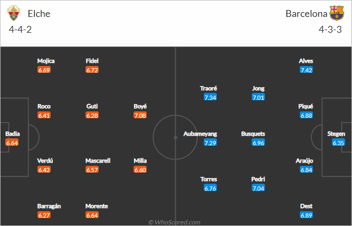The width and height of the screenshot is (352, 226).
Task: Open the Elche team name link
Action: pos(39,14)
